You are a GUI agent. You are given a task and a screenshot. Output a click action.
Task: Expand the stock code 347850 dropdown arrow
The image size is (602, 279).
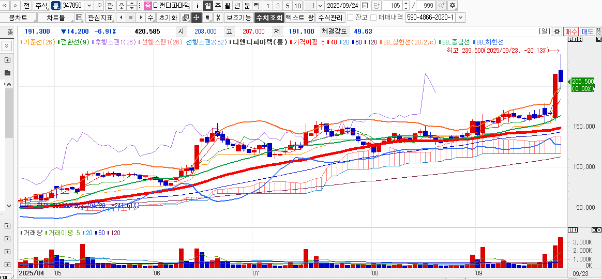point(88,6)
